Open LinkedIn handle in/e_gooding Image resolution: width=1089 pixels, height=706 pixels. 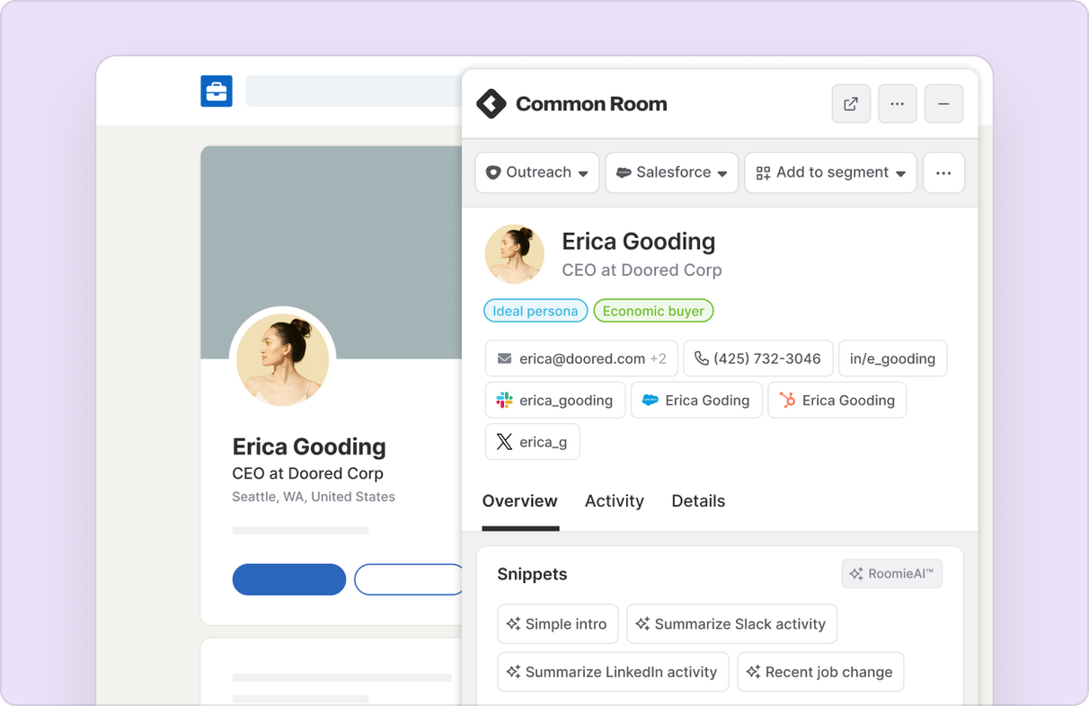point(892,358)
